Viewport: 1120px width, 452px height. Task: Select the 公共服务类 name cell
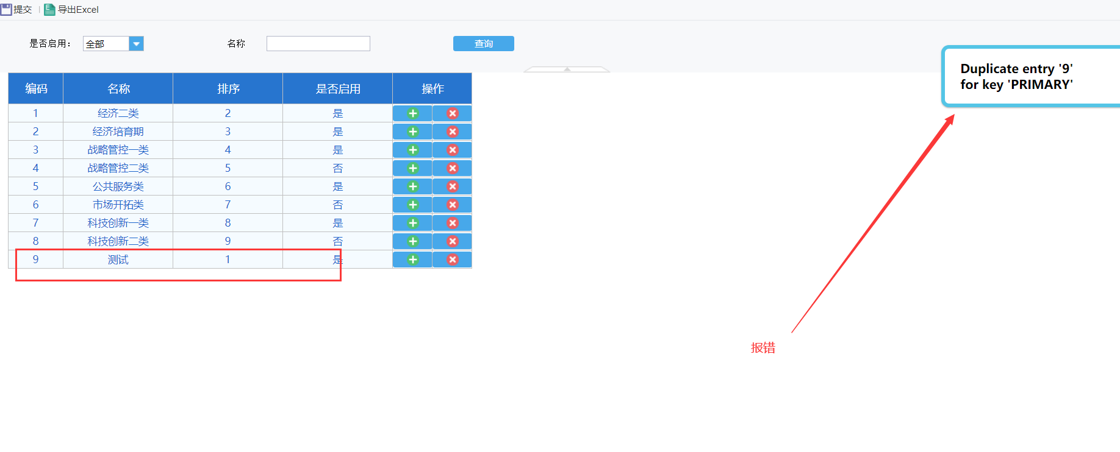[118, 186]
